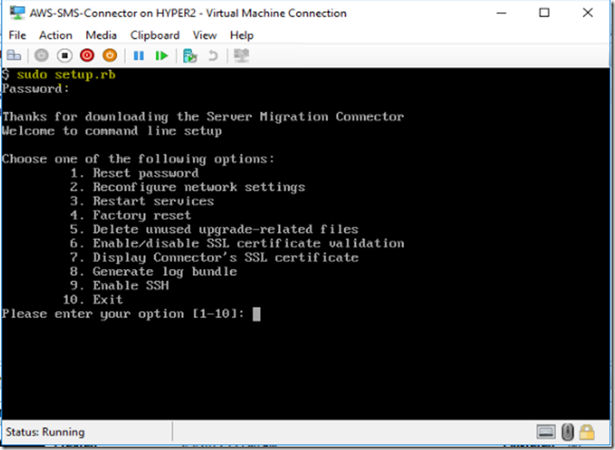Image resolution: width=615 pixels, height=450 pixels.
Task: Click '8. Generate log bundle' text
Action: (x=153, y=272)
